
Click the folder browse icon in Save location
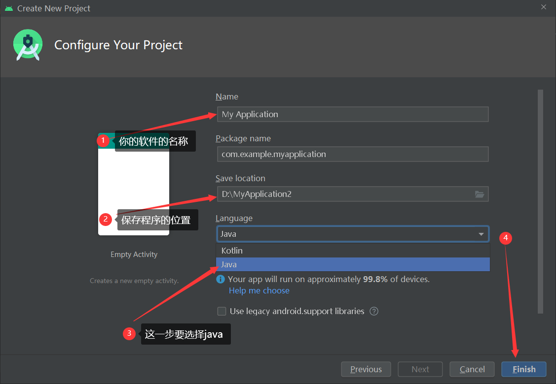coord(480,194)
